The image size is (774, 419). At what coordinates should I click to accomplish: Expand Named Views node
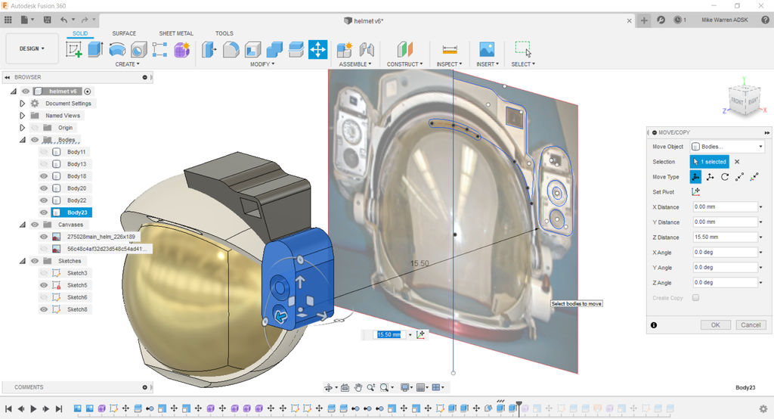click(22, 115)
